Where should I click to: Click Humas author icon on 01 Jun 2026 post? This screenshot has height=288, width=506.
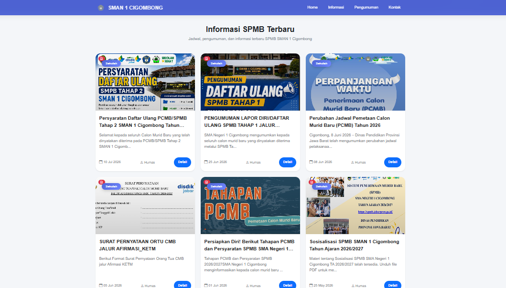[247, 286]
